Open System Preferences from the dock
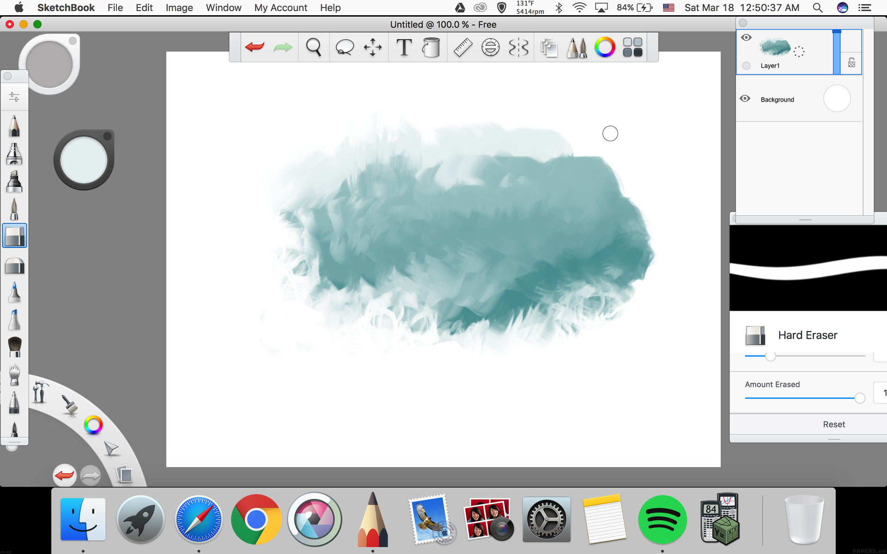This screenshot has width=887, height=554. point(547,519)
